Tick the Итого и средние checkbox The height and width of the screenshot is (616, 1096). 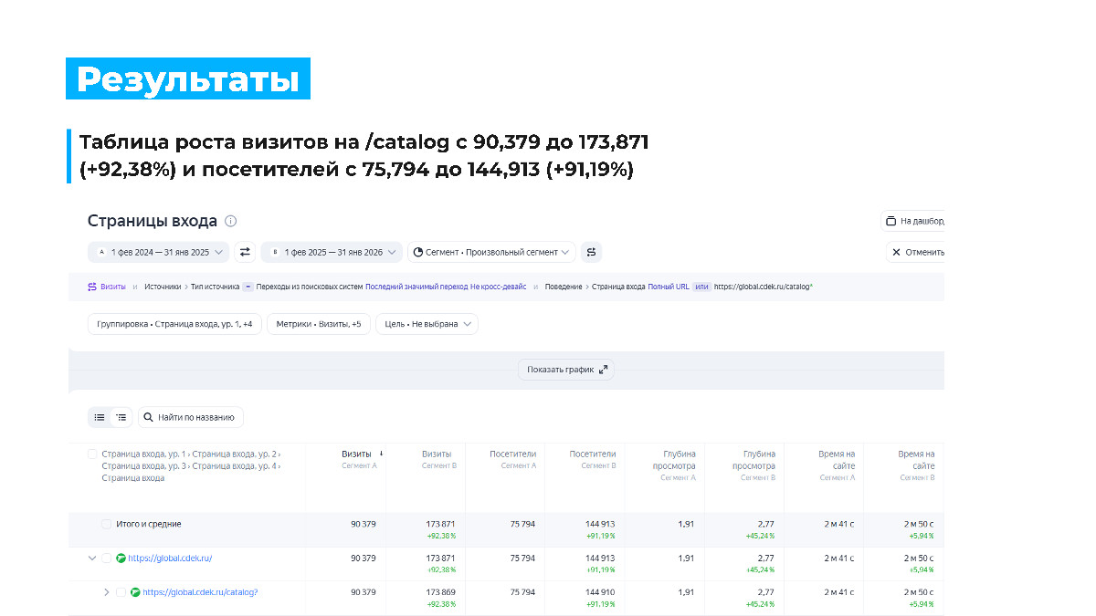click(106, 524)
